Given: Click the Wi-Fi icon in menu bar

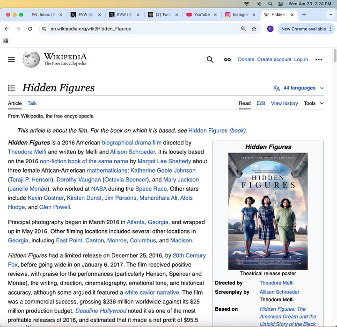Looking at the screenshot, I should 247,4.
